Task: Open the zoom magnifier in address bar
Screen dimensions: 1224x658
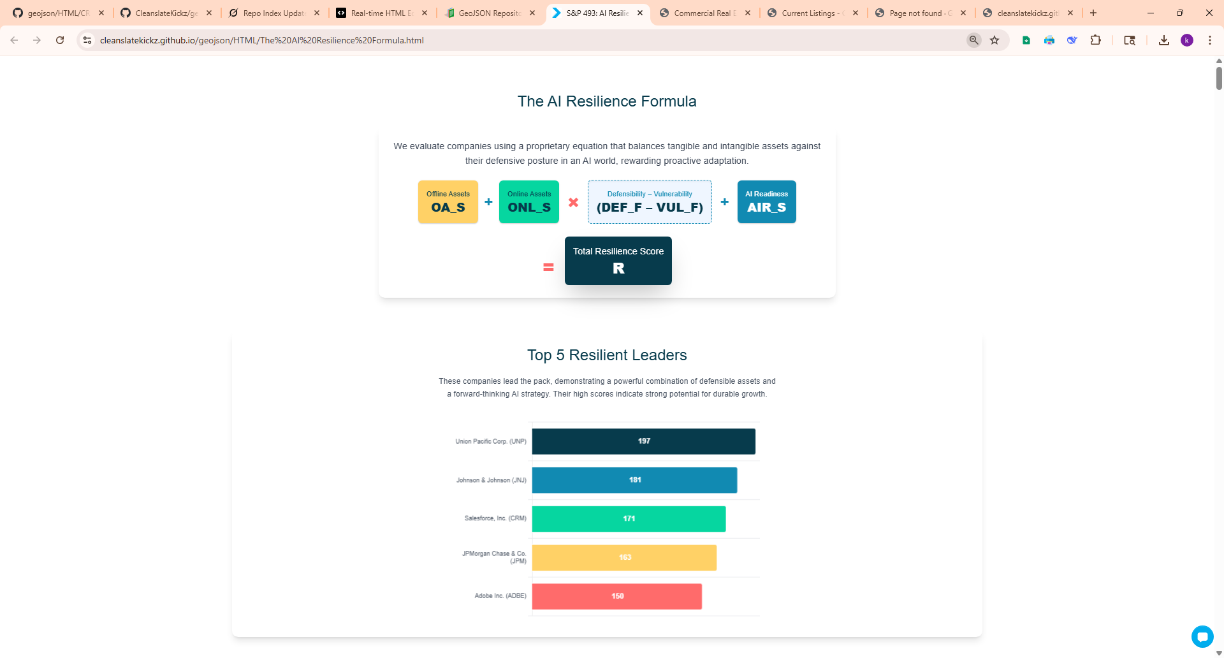Action: pyautogui.click(x=973, y=40)
